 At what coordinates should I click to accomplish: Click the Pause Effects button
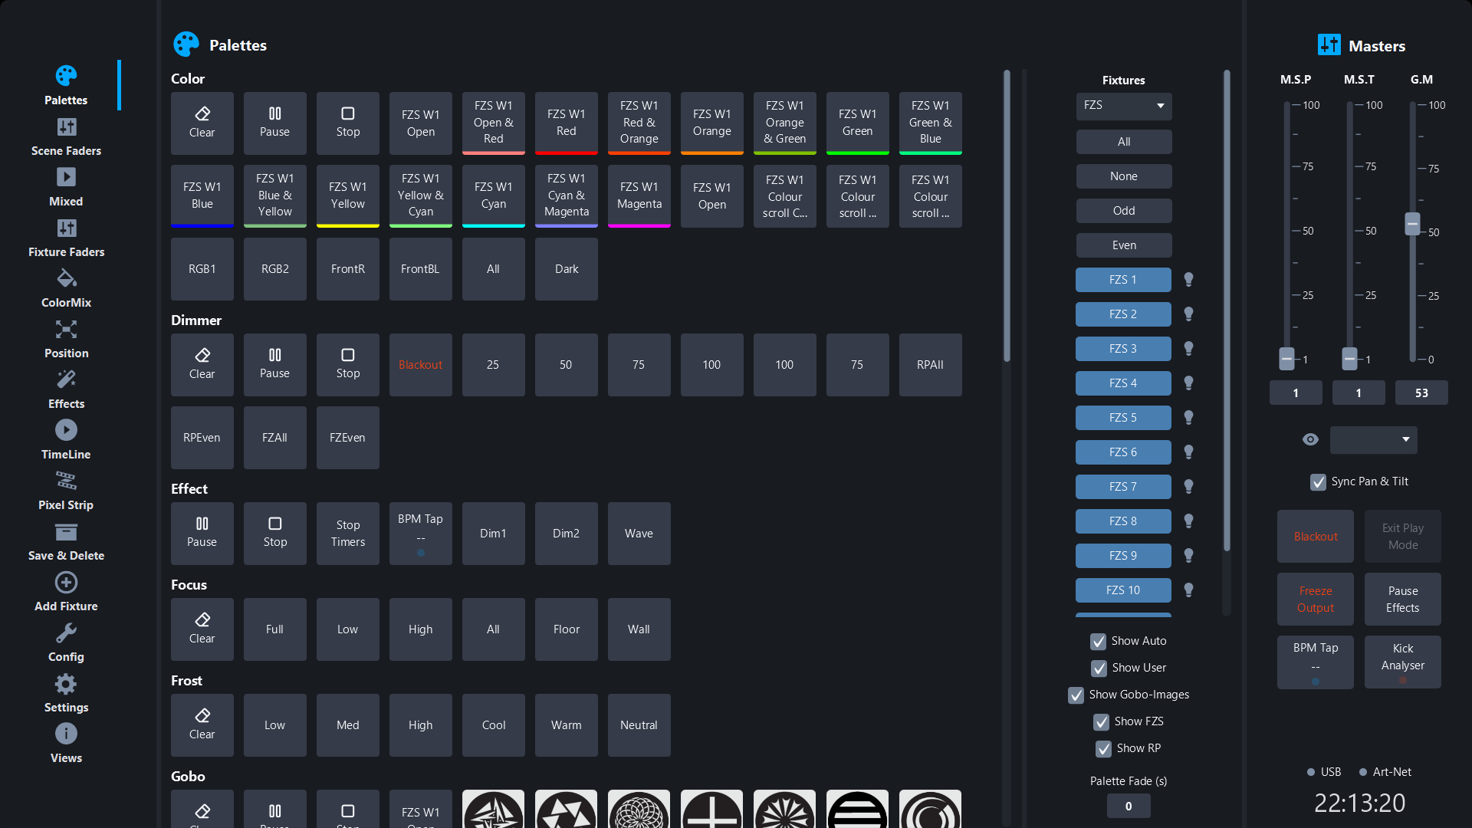(1402, 600)
